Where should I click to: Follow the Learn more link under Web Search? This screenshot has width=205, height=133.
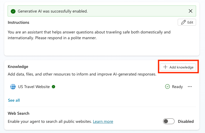[103, 122]
